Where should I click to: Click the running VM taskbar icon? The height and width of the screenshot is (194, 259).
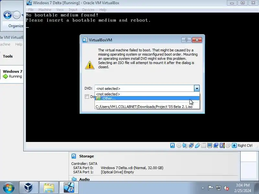69,188
